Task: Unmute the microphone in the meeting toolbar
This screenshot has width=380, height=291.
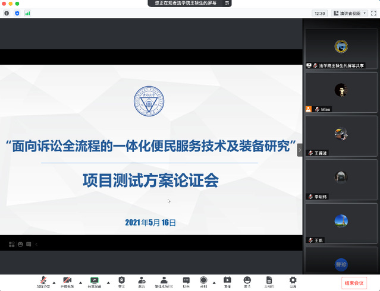Action: pyautogui.click(x=43, y=280)
